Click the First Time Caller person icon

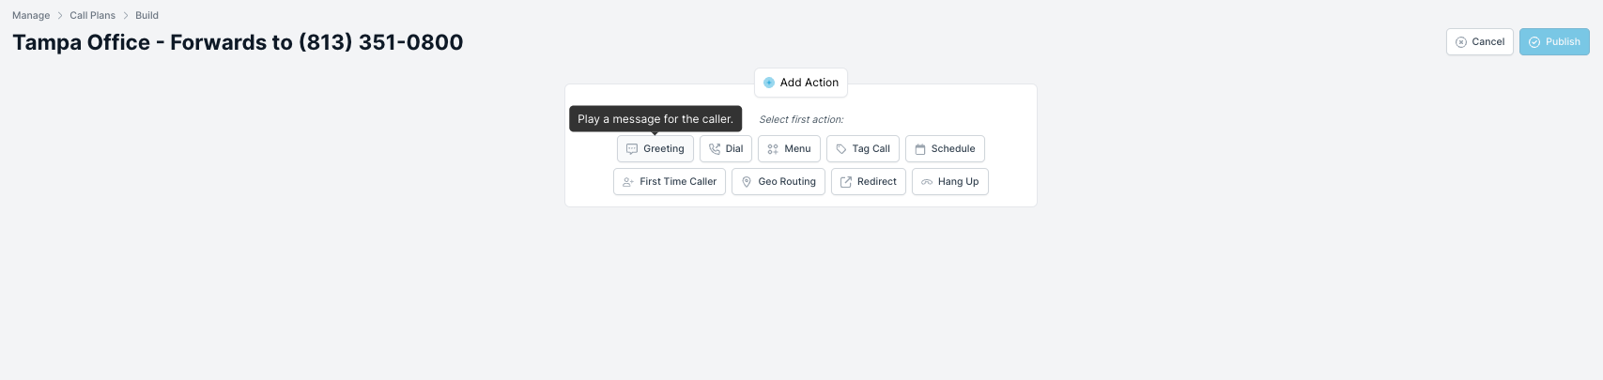[628, 182]
